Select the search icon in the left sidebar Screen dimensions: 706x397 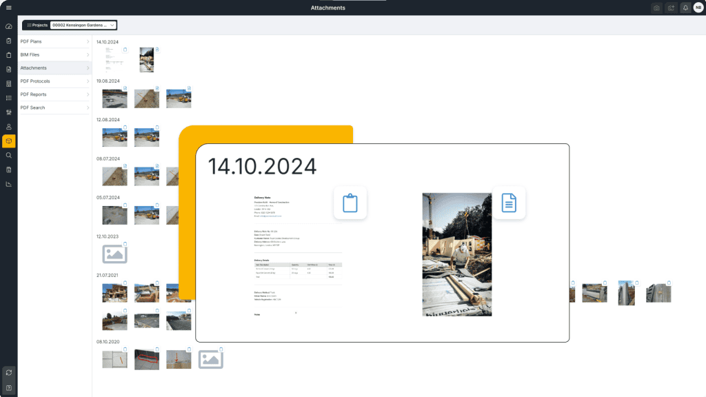click(8, 155)
